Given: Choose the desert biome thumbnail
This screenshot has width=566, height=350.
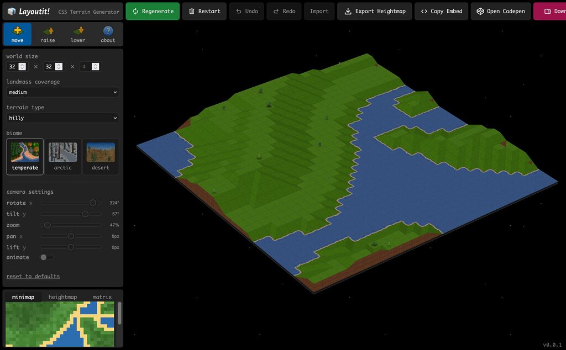Looking at the screenshot, I should pyautogui.click(x=101, y=156).
